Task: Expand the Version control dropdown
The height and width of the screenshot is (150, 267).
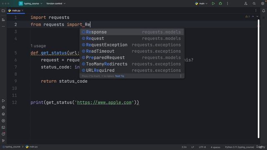Action: pyautogui.click(x=55, y=3)
